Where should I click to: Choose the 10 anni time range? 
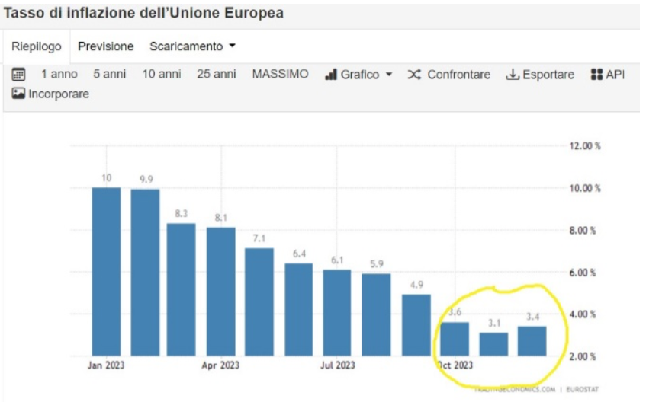point(161,75)
